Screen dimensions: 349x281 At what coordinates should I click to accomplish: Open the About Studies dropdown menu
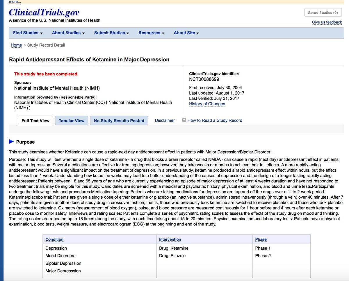(x=68, y=33)
